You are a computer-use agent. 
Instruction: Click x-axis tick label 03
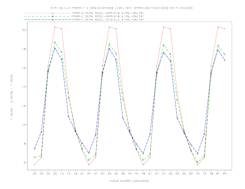point(41,174)
